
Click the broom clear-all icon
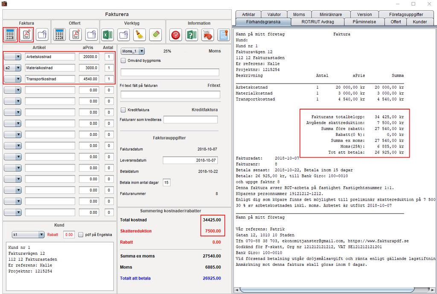pos(140,35)
